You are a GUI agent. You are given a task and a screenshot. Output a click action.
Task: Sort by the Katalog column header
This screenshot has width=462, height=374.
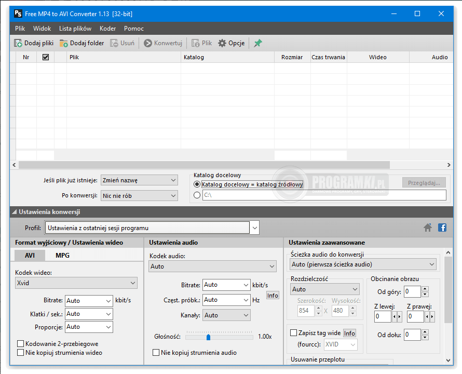pyautogui.click(x=228, y=57)
